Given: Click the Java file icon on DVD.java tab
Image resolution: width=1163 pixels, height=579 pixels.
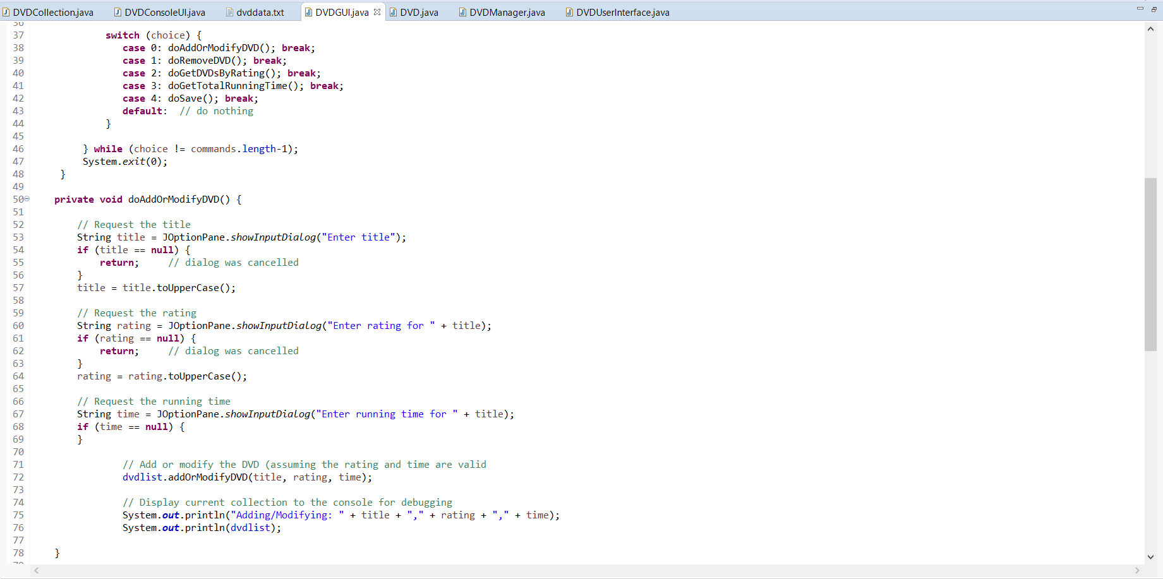Looking at the screenshot, I should click(x=395, y=11).
